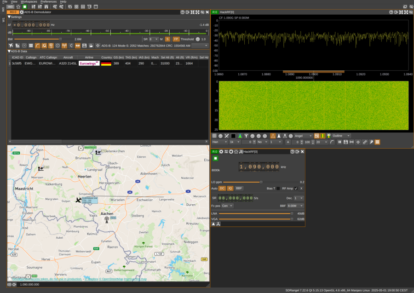Click the star icon in the top toolbar

coord(18,6)
